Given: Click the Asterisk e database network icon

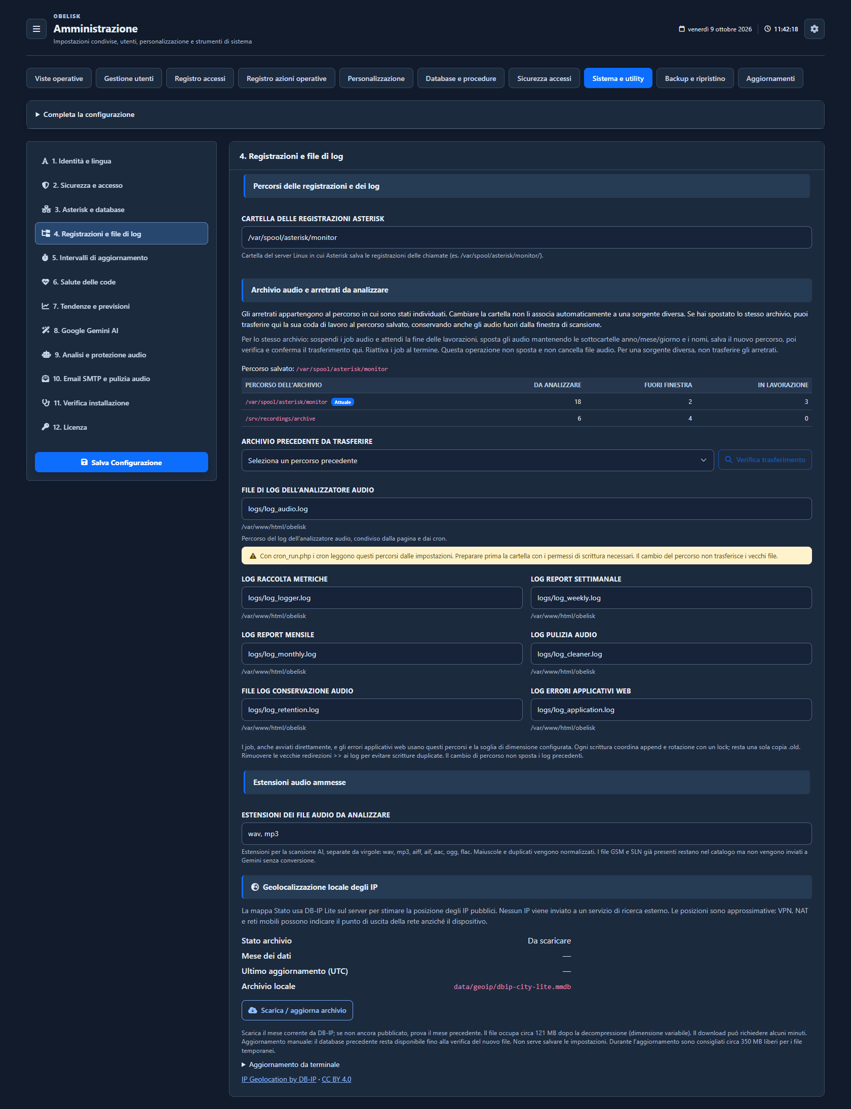Looking at the screenshot, I should click(46, 210).
